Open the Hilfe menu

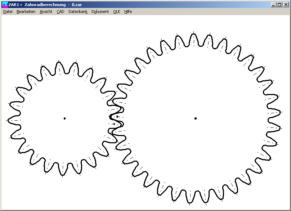tap(128, 12)
